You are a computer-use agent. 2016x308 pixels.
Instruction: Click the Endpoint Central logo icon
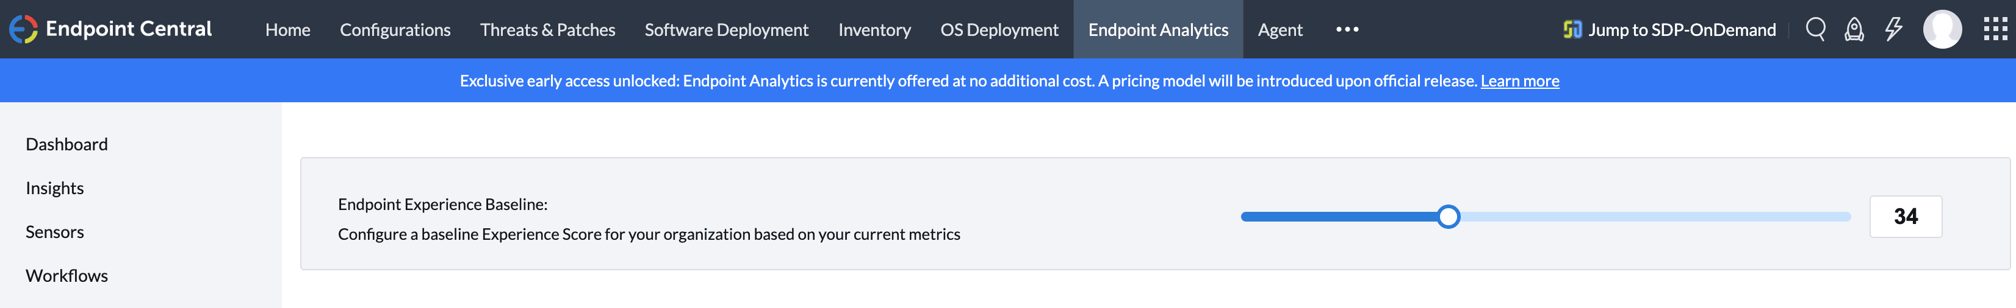[23, 29]
